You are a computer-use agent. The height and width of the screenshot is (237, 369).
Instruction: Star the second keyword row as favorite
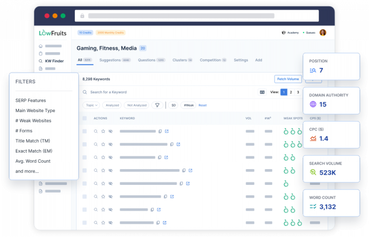[103, 144]
